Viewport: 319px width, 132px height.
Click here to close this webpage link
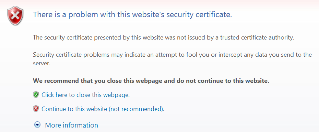(x=85, y=95)
